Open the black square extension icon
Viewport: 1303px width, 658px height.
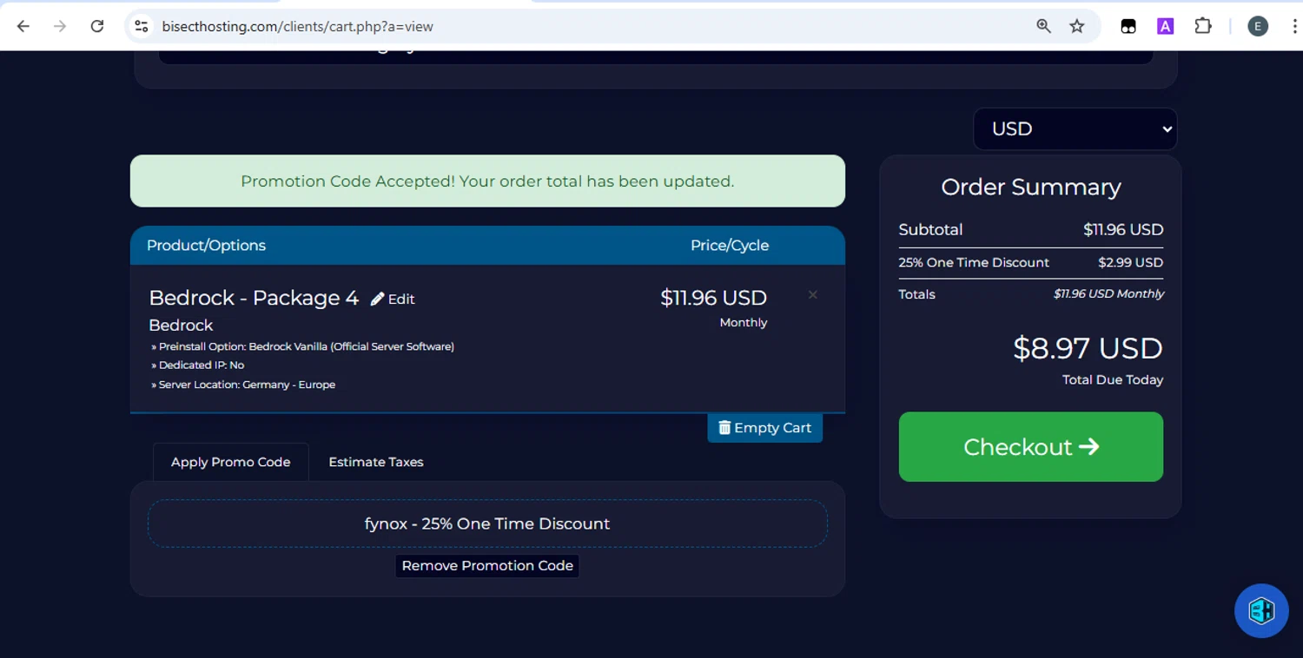1128,26
